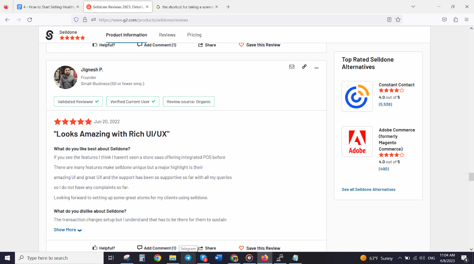Open Microsoft Word from the taskbar
474x264 pixels.
(219, 258)
